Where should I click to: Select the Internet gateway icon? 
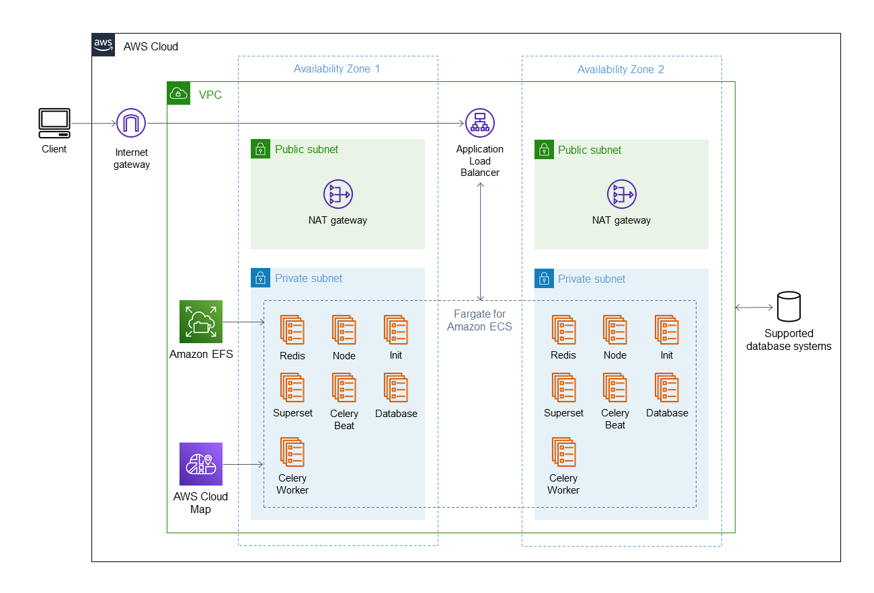click(x=131, y=124)
